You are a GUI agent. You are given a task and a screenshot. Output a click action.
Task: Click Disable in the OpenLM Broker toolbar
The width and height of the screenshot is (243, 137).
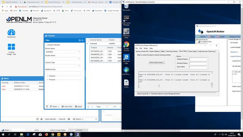(221, 37)
